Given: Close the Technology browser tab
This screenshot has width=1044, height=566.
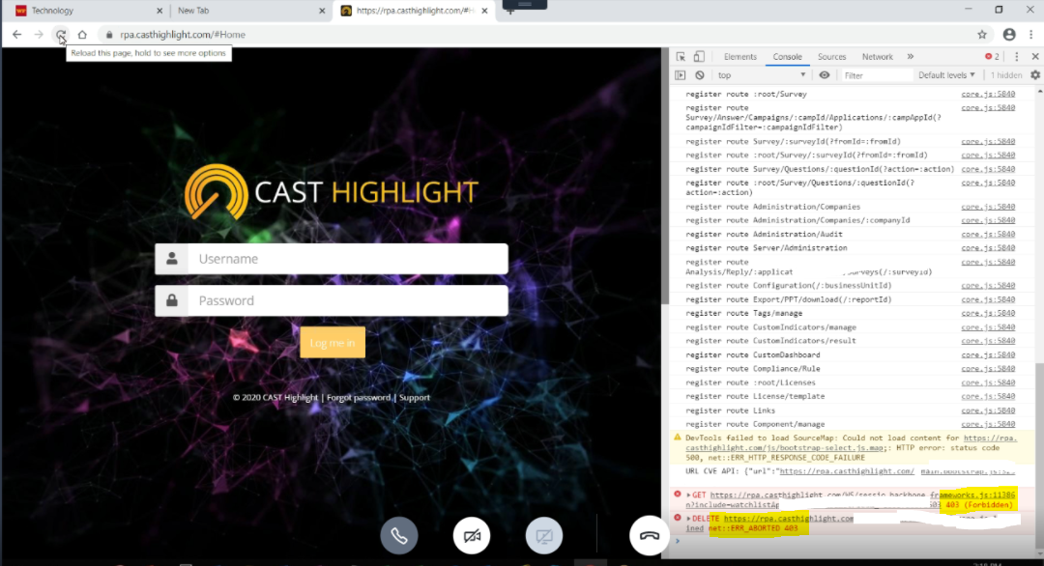Looking at the screenshot, I should point(159,11).
